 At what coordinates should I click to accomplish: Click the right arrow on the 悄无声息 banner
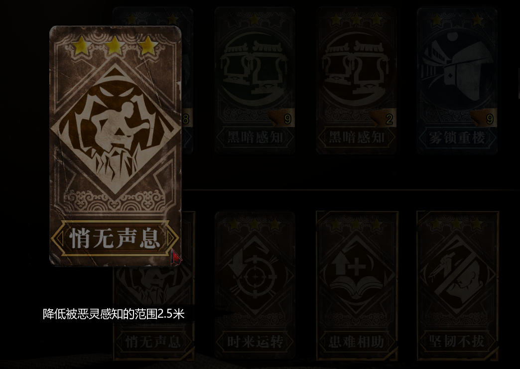click(171, 238)
